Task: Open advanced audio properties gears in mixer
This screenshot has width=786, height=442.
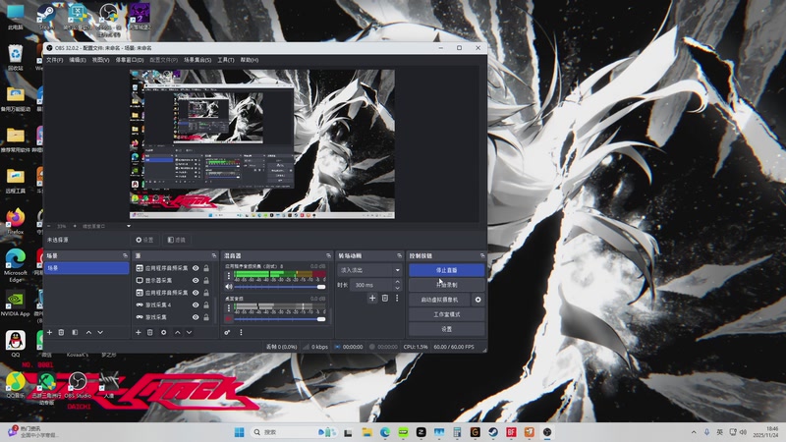Action: point(227,332)
